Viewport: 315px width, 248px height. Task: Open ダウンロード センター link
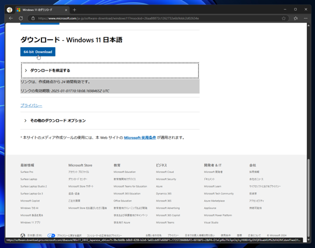point(78,179)
